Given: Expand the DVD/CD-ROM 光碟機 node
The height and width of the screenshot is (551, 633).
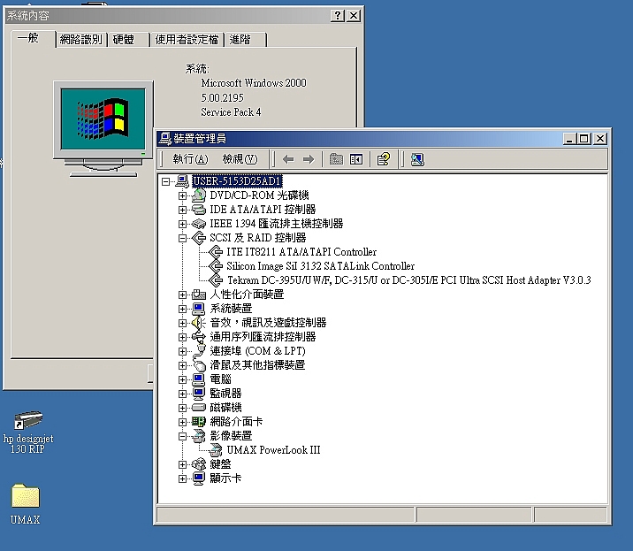Looking at the screenshot, I should (x=182, y=196).
